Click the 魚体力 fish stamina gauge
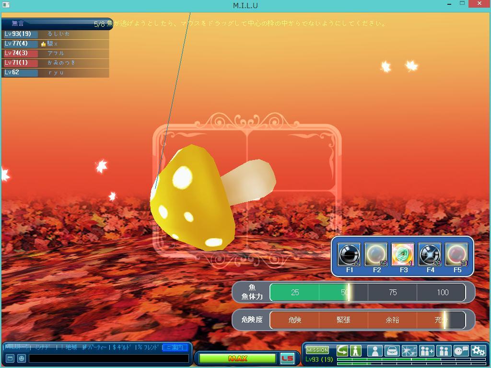The image size is (491, 368). [x=368, y=292]
